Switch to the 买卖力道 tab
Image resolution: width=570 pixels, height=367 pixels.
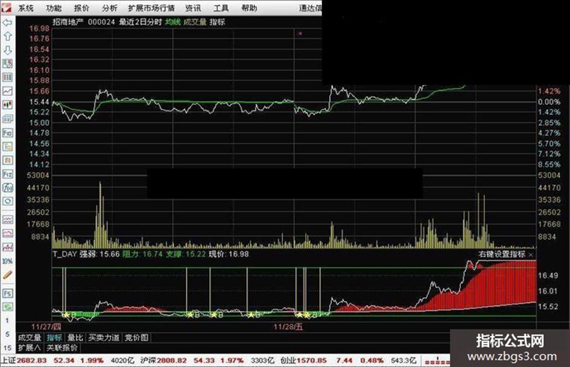click(x=104, y=337)
